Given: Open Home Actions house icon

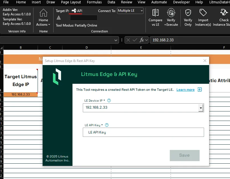Looking at the screenshot, I should (43, 13).
